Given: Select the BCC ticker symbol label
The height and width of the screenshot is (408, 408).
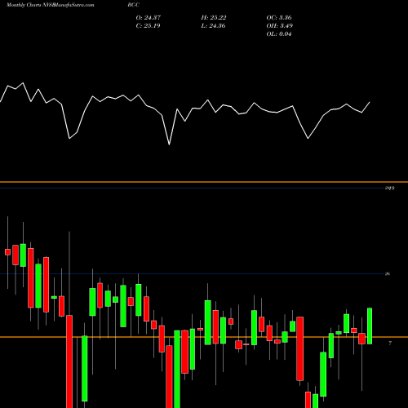Looking at the screenshot, I should [133, 5].
